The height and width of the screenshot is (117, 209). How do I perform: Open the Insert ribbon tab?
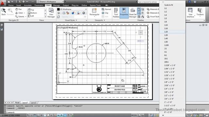pos(19,5)
